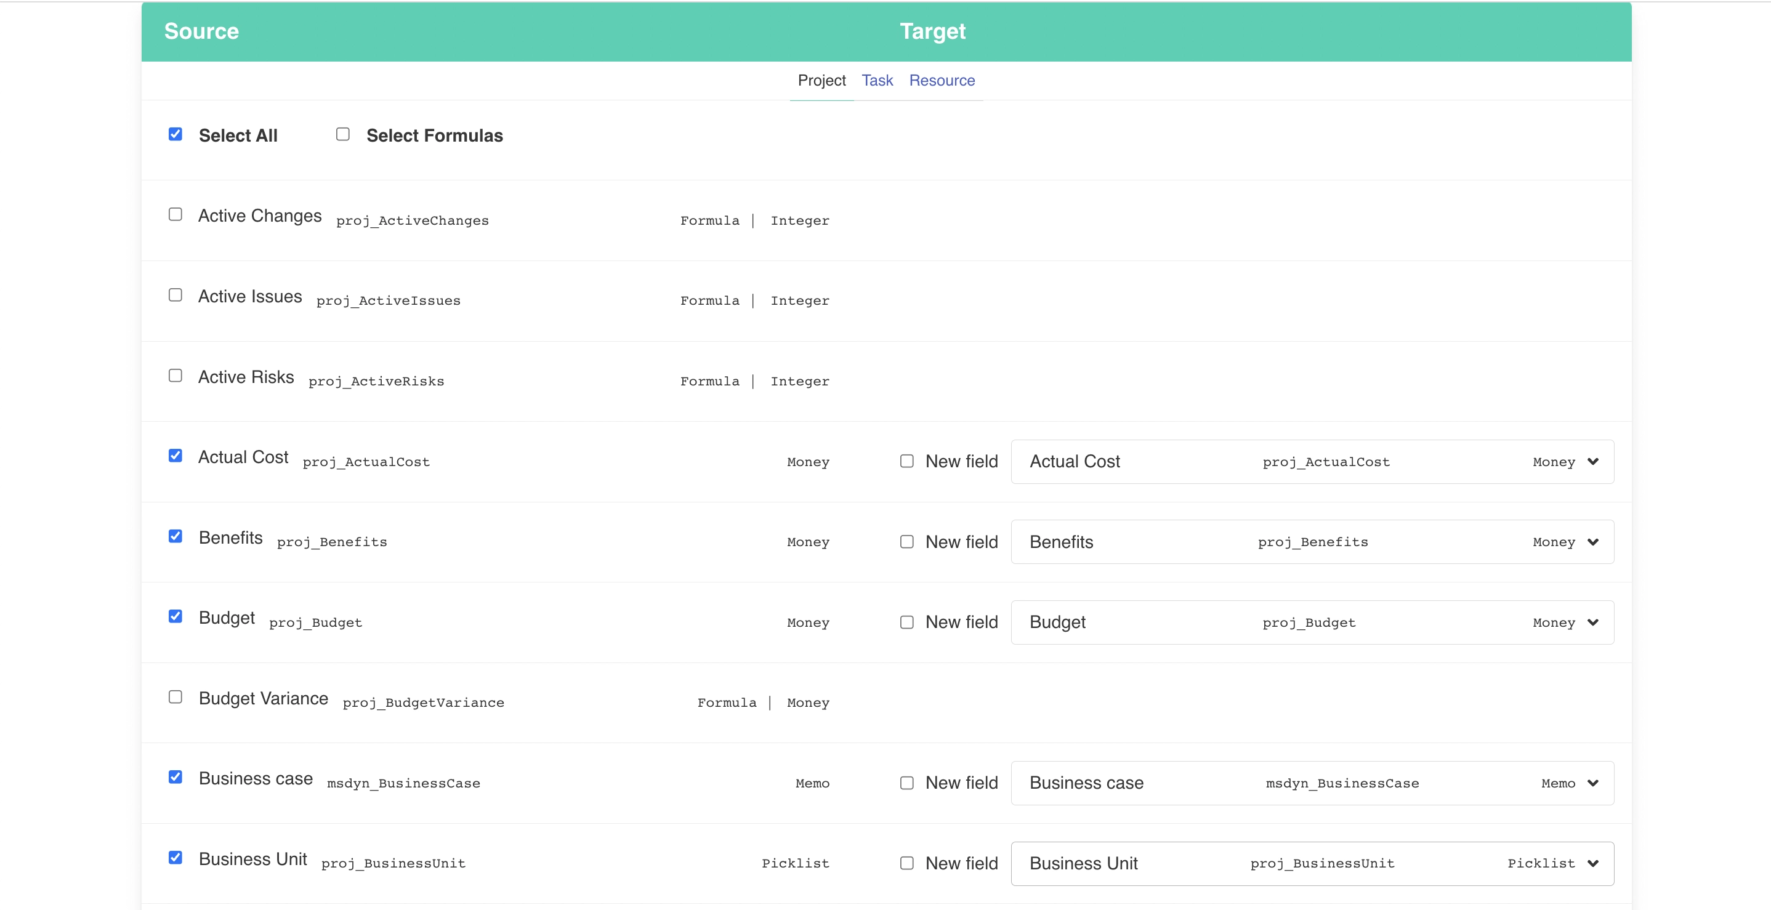The image size is (1771, 910).
Task: Deselect the Benefits source checkbox
Action: [x=175, y=536]
